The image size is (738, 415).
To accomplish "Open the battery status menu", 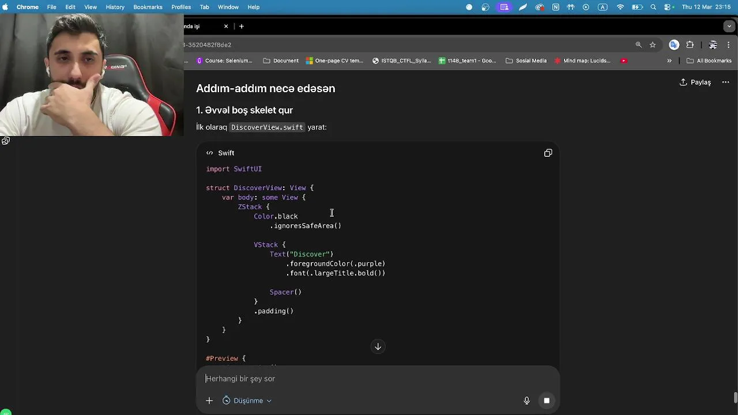I will point(637,7).
